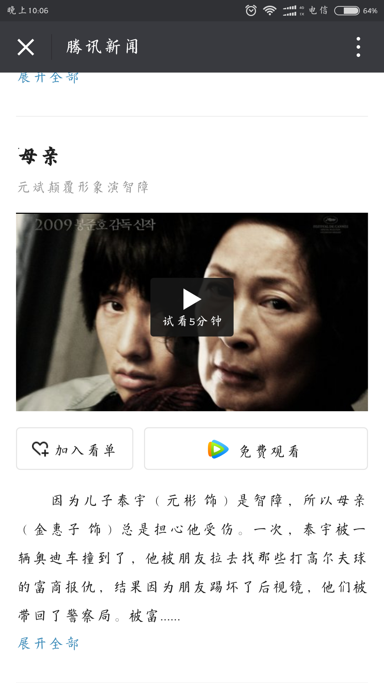Image resolution: width=384 pixels, height=683 pixels.
Task: Open the movie poster thumbnail
Action: tap(192, 312)
